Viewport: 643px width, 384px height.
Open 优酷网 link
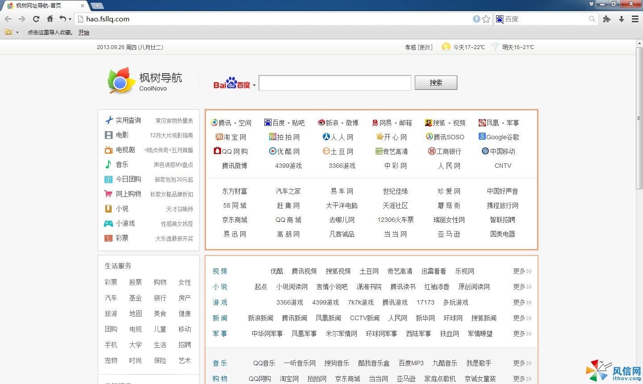pos(284,151)
